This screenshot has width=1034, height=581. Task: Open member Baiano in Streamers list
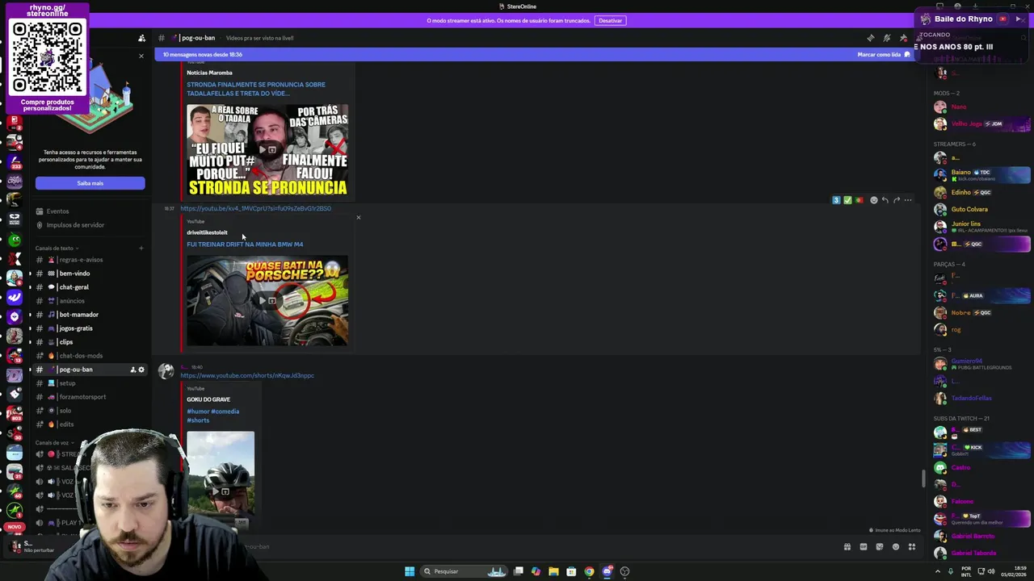coord(981,175)
